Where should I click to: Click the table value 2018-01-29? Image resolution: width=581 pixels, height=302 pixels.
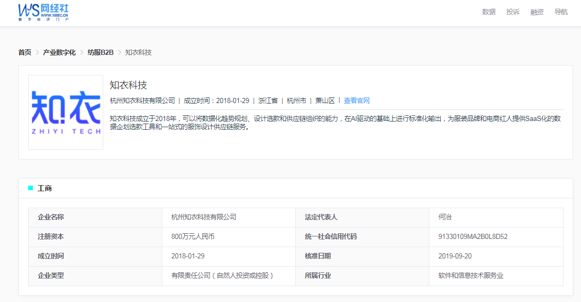pyautogui.click(x=188, y=256)
